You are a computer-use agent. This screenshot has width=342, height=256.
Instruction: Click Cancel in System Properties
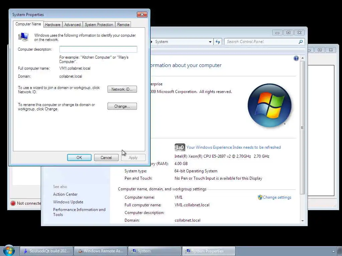tap(106, 158)
